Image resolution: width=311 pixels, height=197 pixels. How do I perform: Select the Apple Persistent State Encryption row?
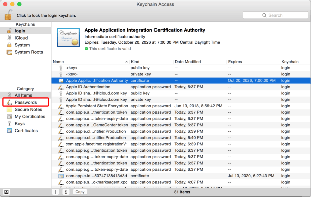(181, 106)
